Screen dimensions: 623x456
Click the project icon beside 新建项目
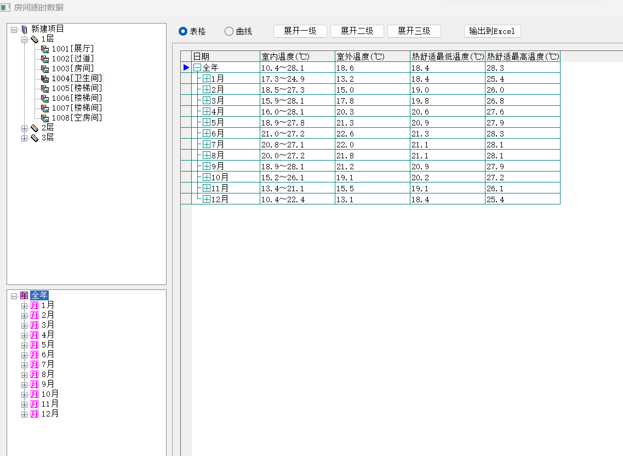click(x=24, y=30)
